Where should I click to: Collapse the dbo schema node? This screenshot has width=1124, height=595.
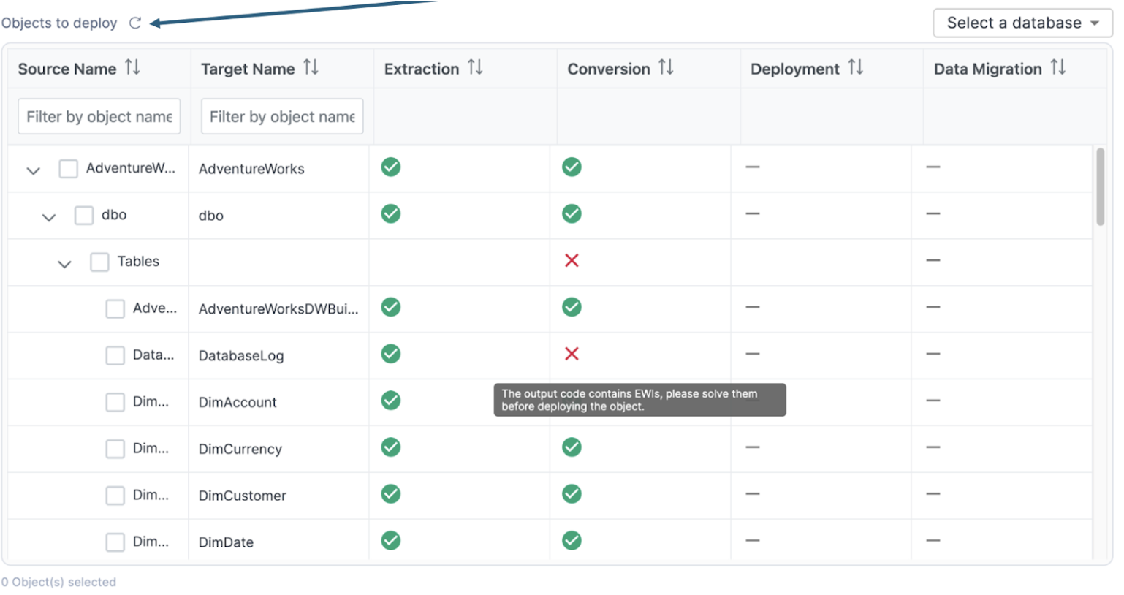[x=49, y=217]
